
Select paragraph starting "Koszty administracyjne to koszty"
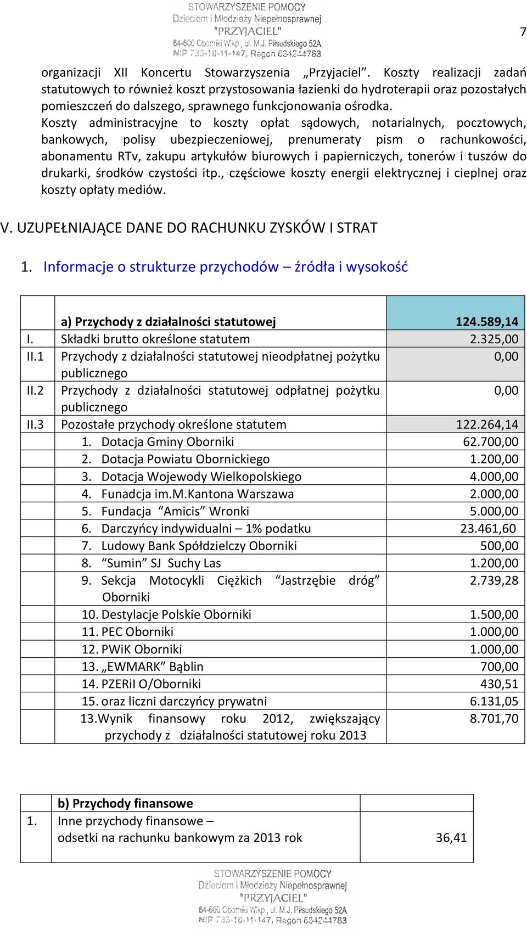coord(284,156)
